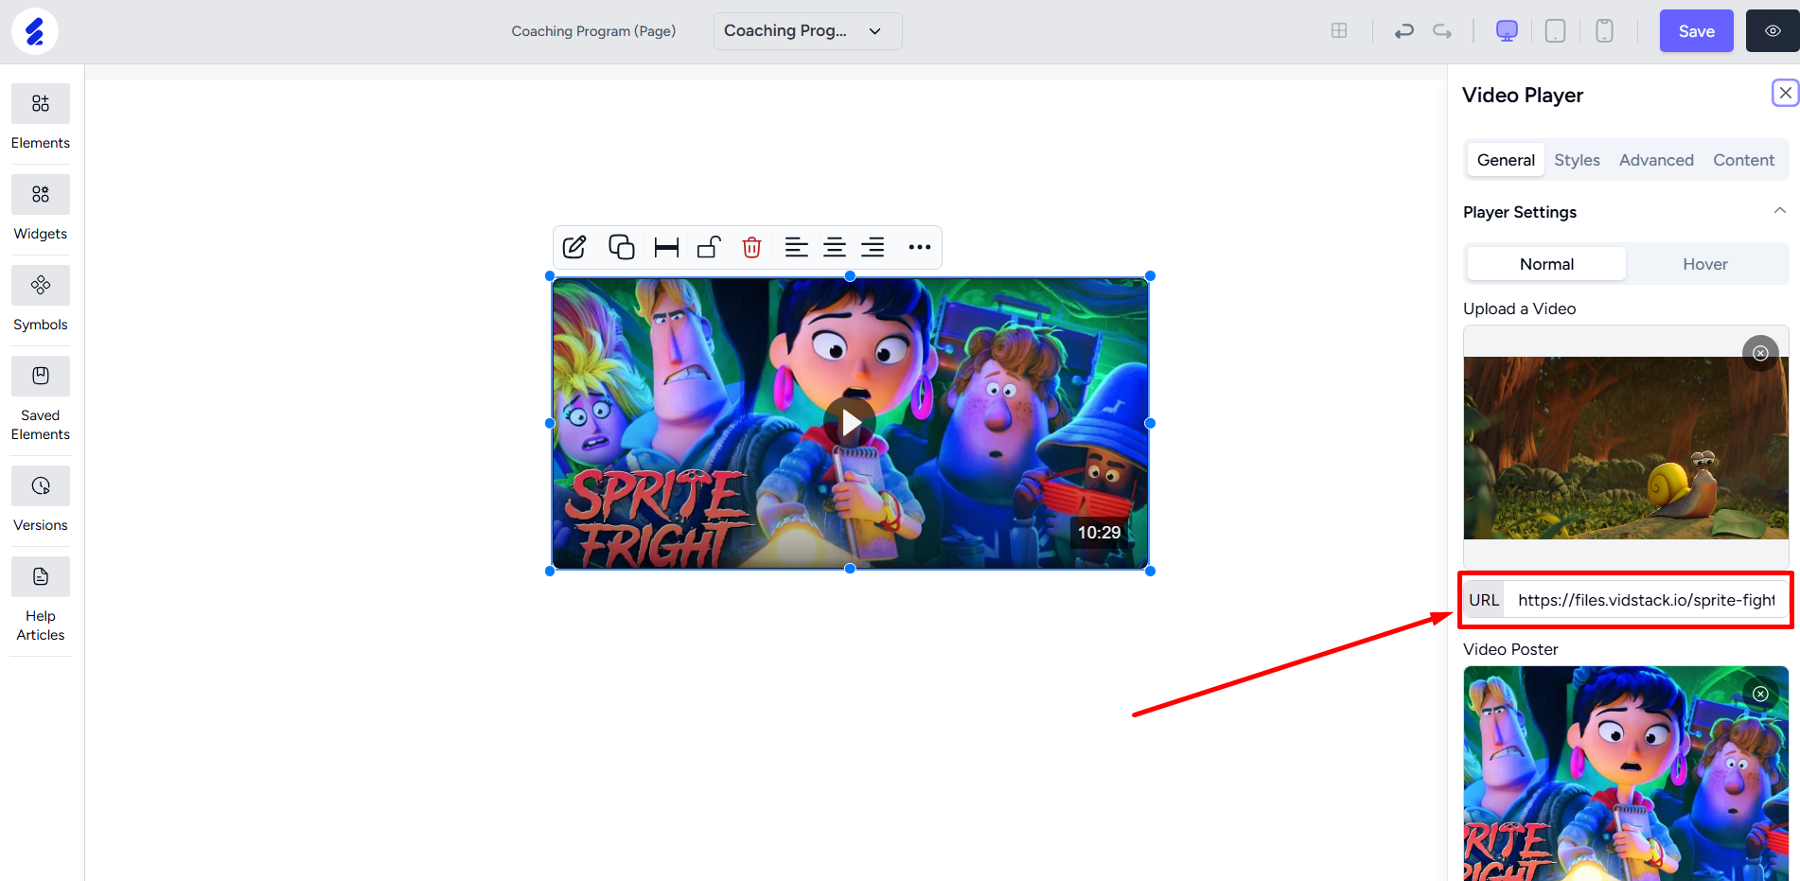The width and height of the screenshot is (1800, 881).
Task: Click the Video Poster image thumbnail
Action: click(1626, 774)
